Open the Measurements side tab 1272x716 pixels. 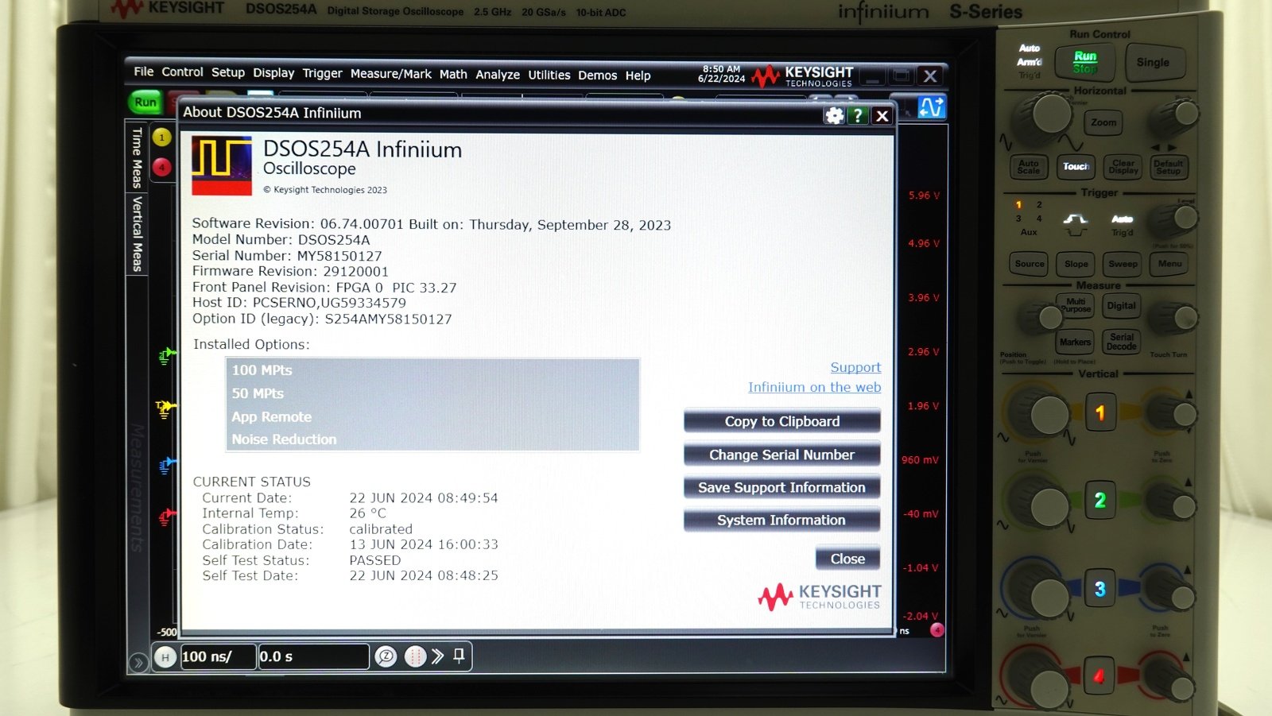pos(137,488)
